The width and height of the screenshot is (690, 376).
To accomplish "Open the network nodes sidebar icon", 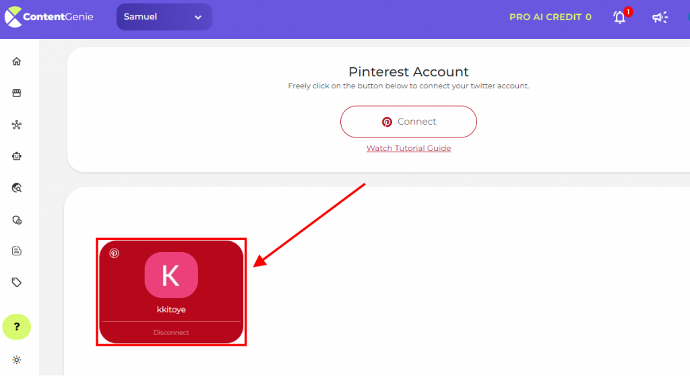I will (x=17, y=125).
